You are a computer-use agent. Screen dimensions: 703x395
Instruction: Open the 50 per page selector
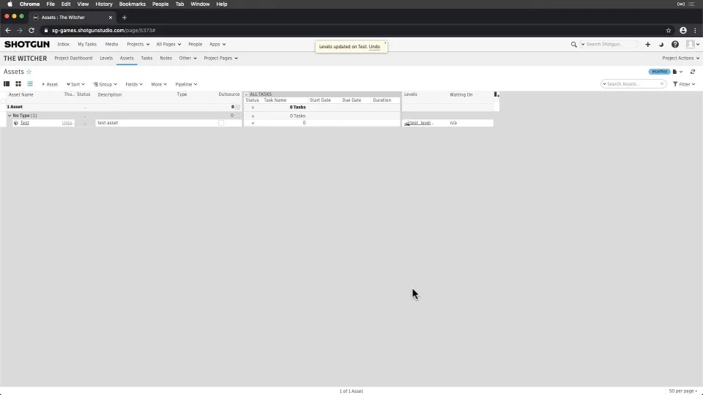682,391
